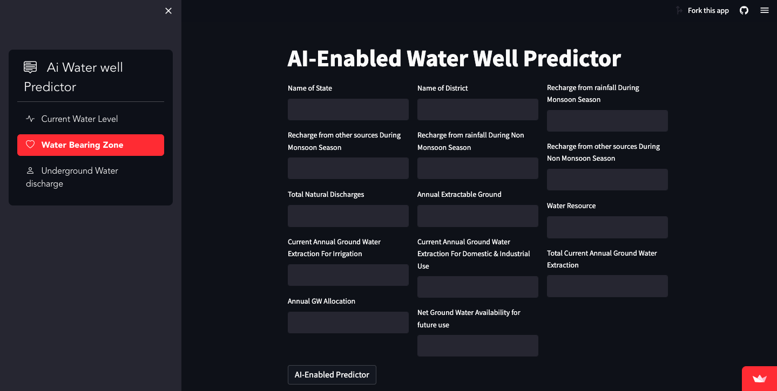Click the AI-Enabled Predictor button
The width and height of the screenshot is (777, 391).
coord(332,374)
